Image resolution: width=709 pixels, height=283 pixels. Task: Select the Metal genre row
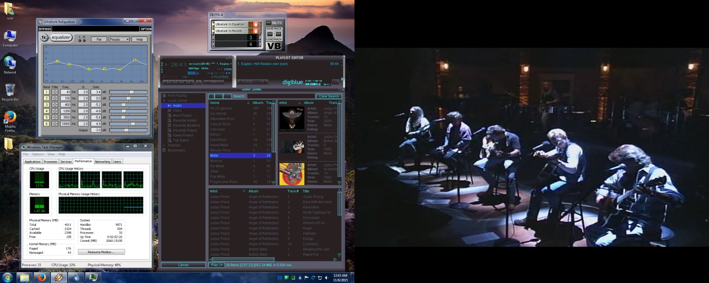(242, 155)
